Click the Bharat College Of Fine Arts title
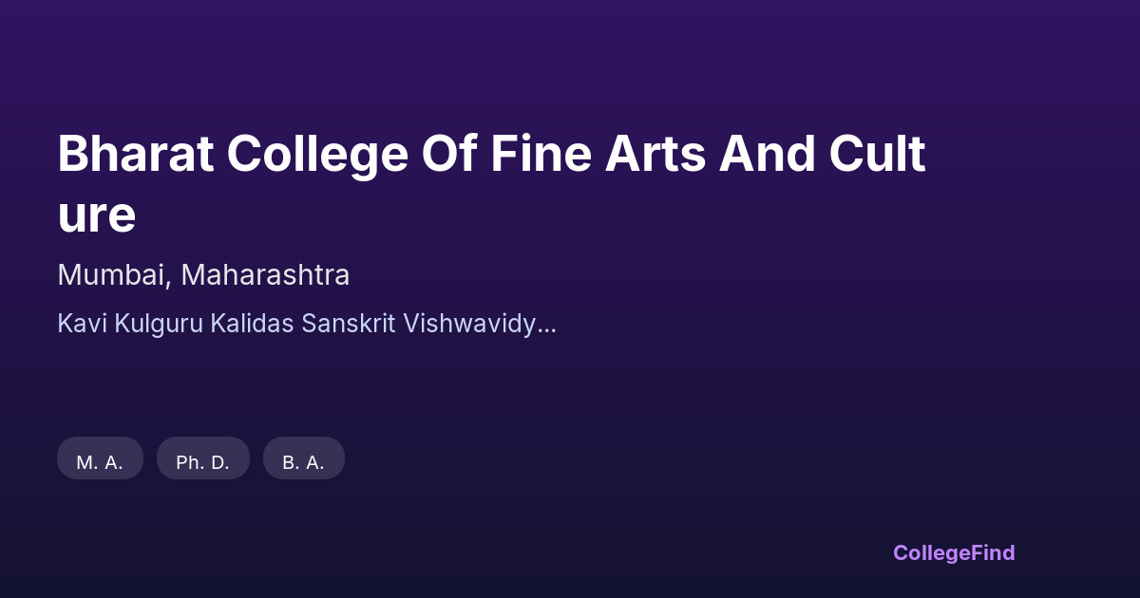The height and width of the screenshot is (598, 1140). pyautogui.click(x=491, y=155)
